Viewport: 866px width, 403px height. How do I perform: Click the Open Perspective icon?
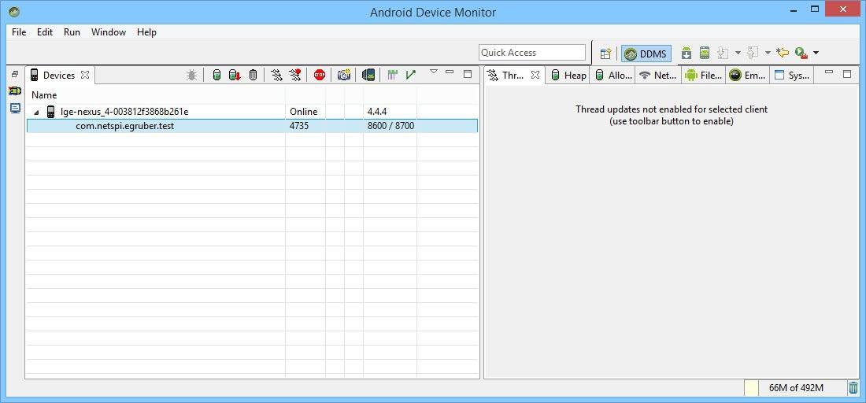(x=605, y=54)
